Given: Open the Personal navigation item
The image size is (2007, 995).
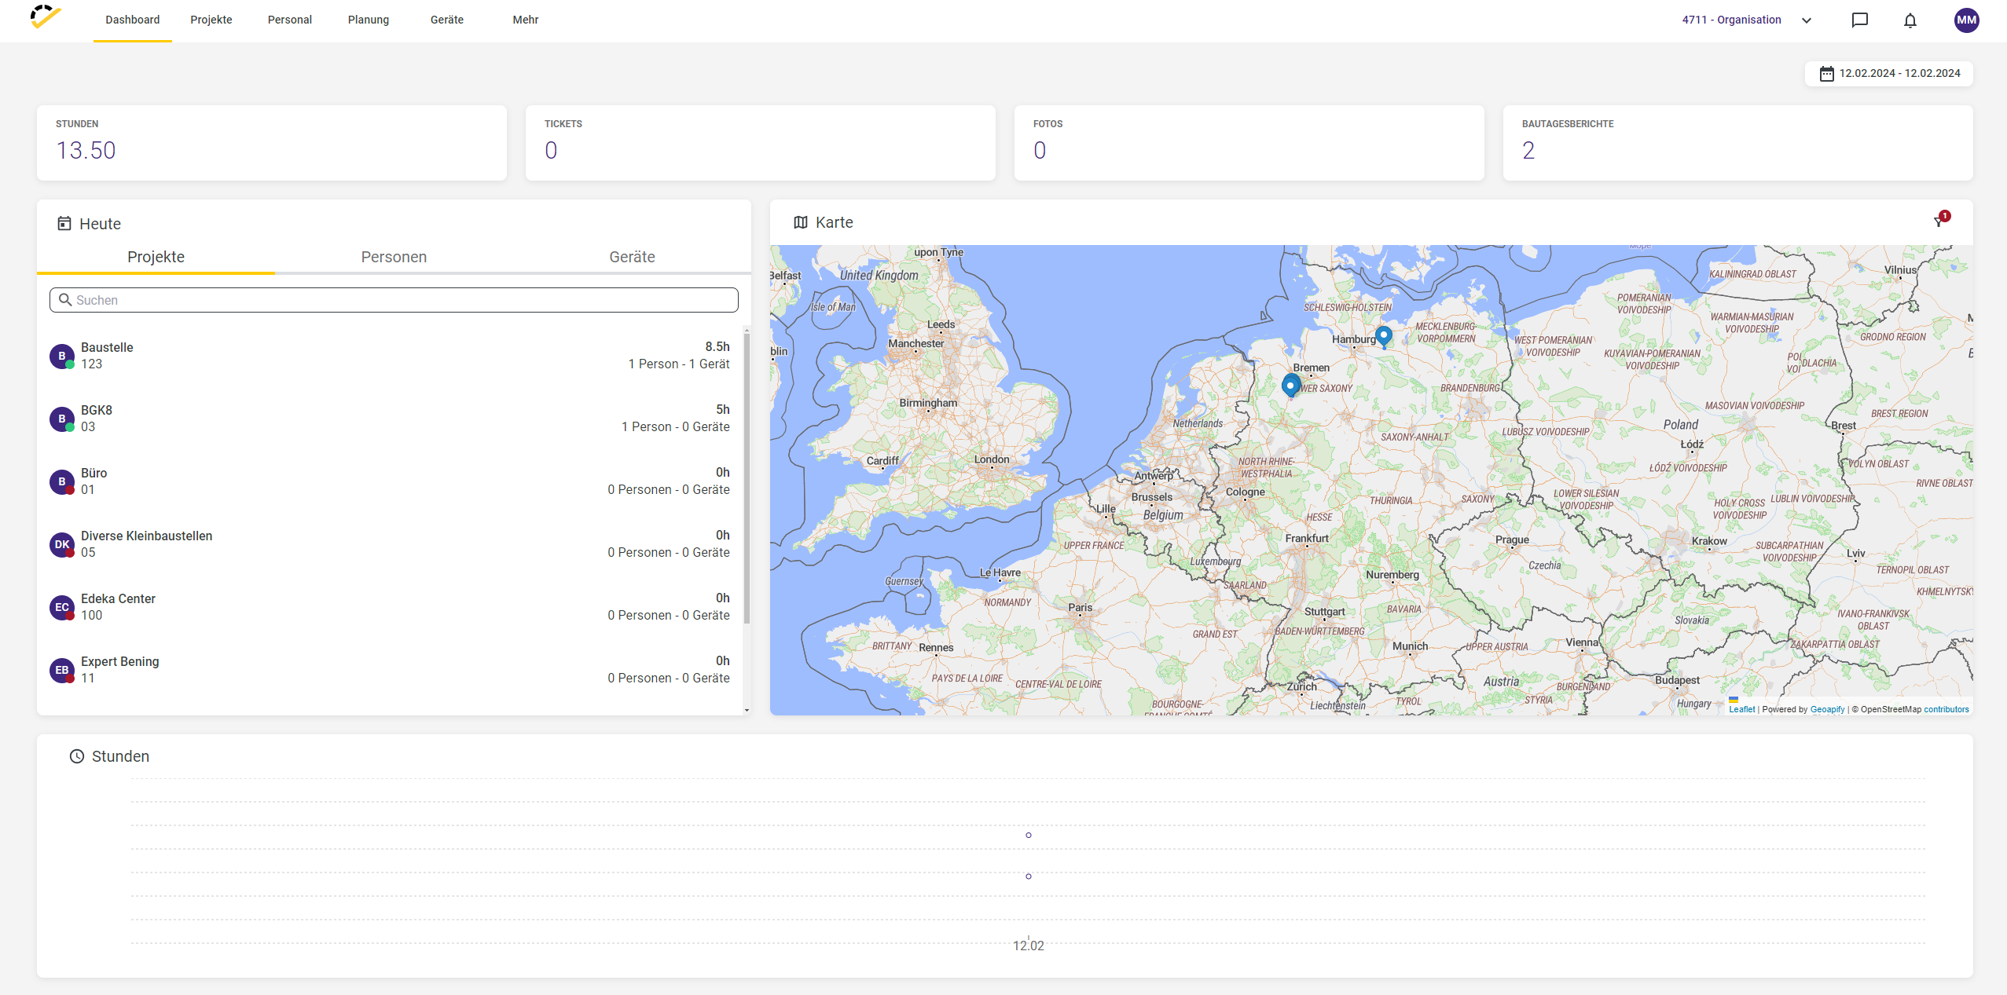Looking at the screenshot, I should coord(290,20).
